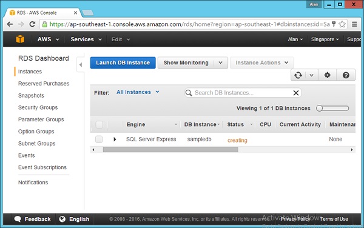Open Security Groups in sidebar
364x228 pixels.
pos(38,107)
